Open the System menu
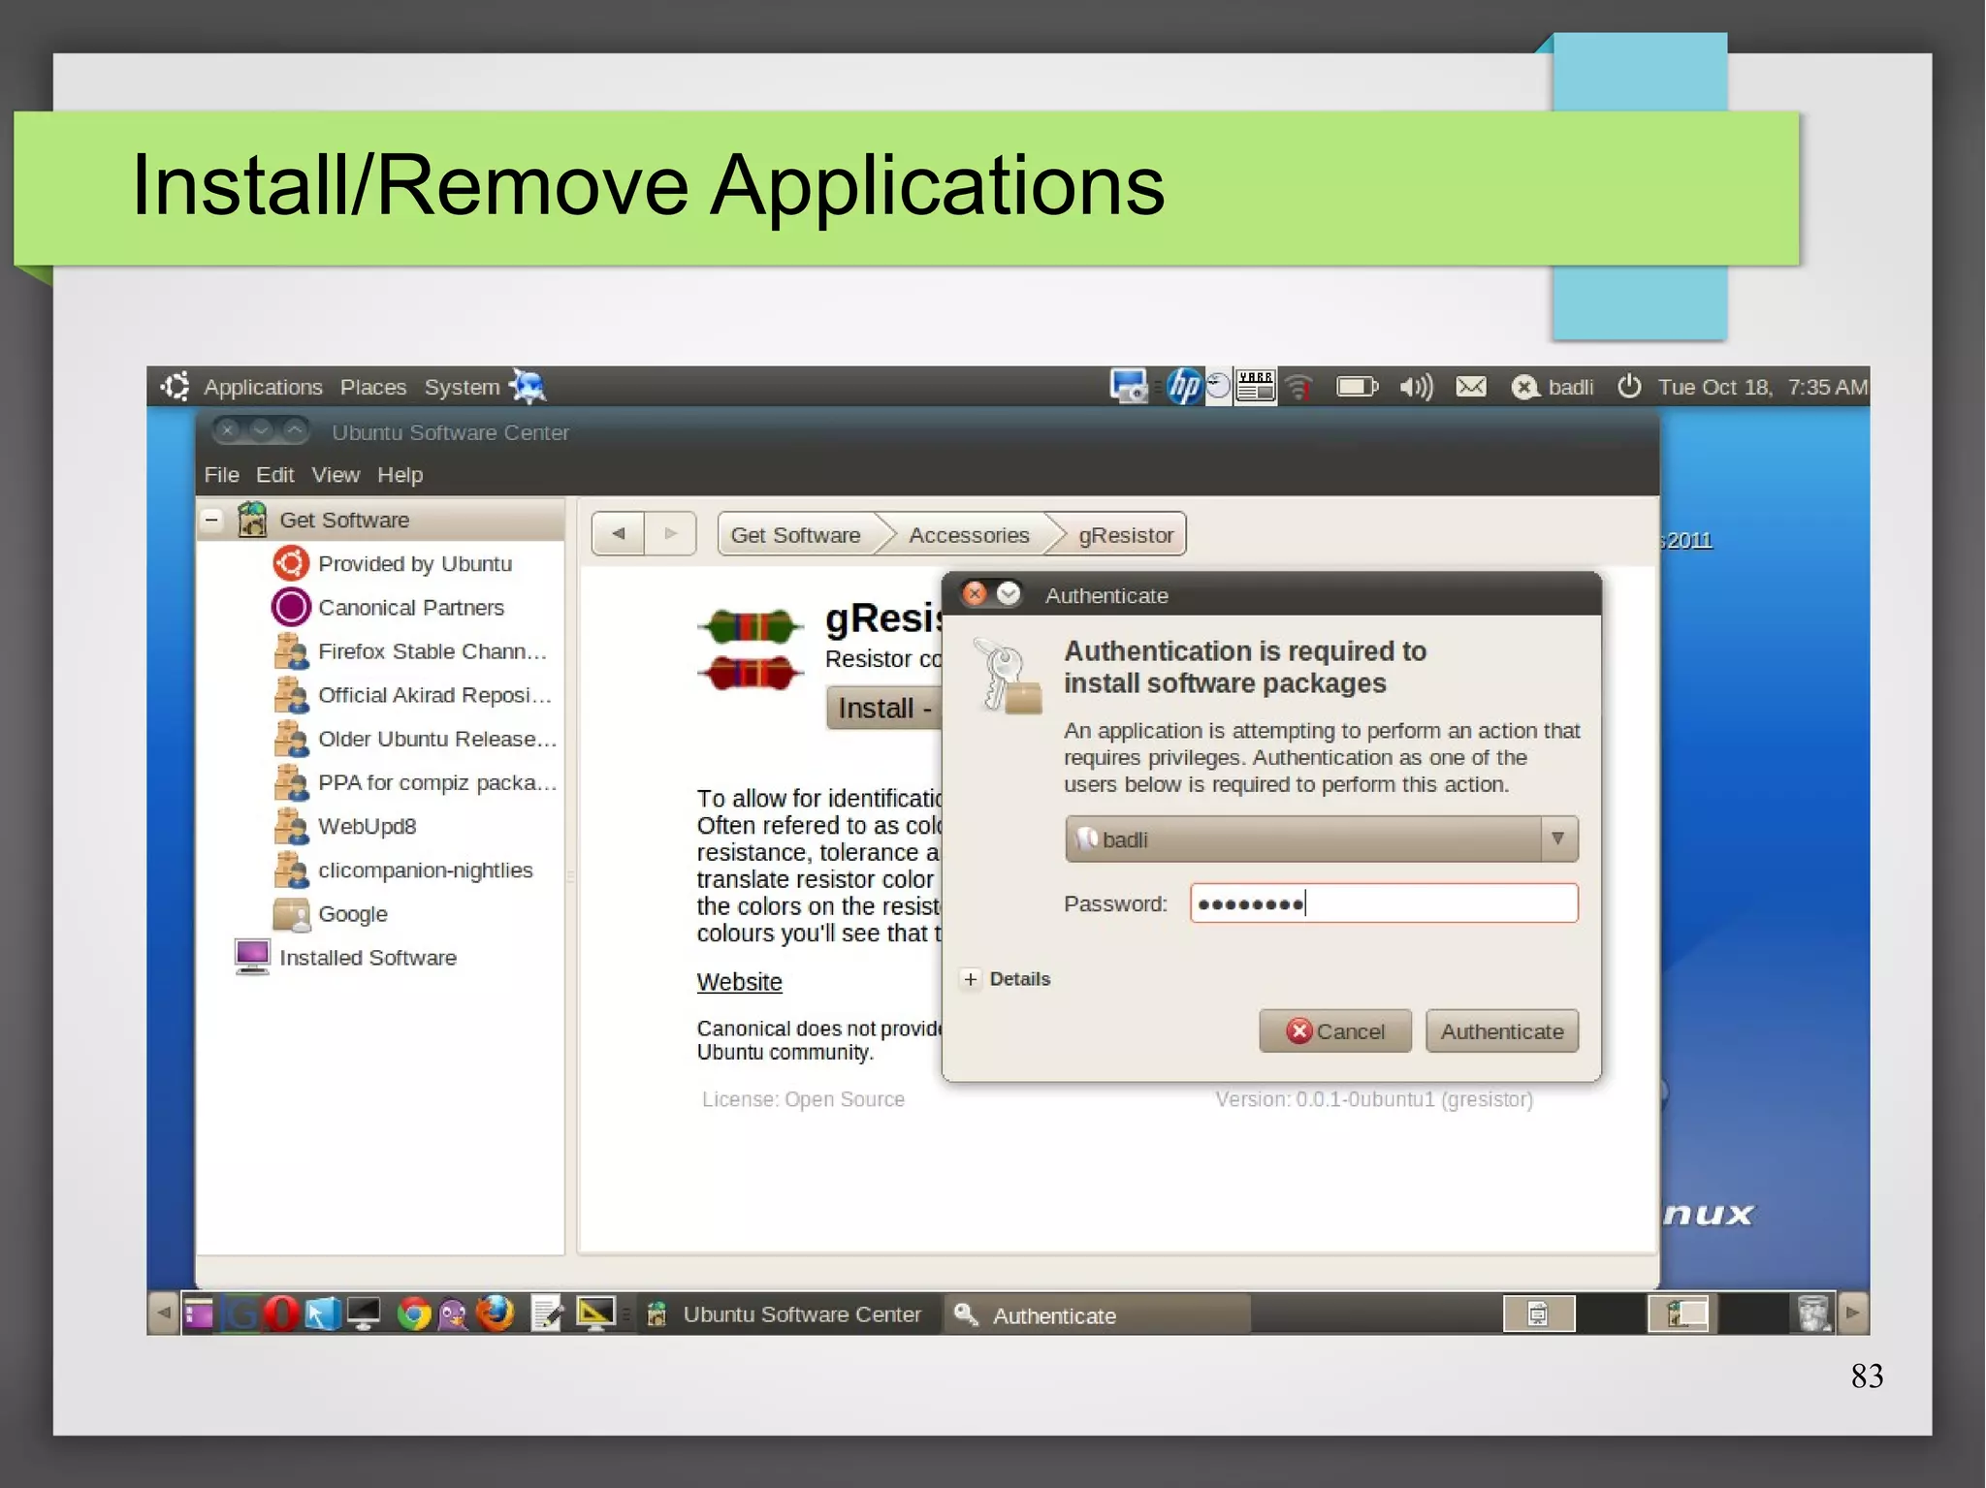 (462, 387)
